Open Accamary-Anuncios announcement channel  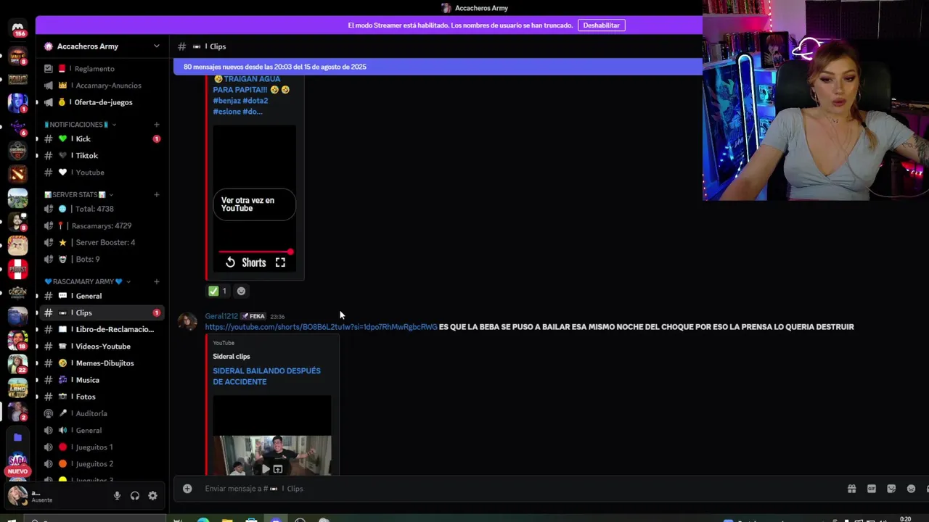point(102,86)
